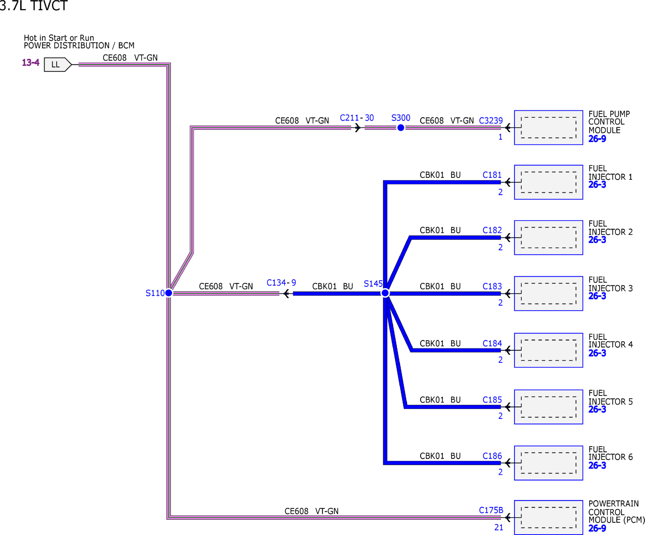Click the S110 splice label
Screen dimensions: 645x535
click(155, 293)
